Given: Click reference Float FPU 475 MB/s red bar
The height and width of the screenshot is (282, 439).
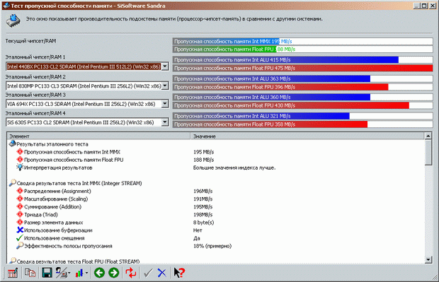Looking at the screenshot, I should (x=302, y=68).
